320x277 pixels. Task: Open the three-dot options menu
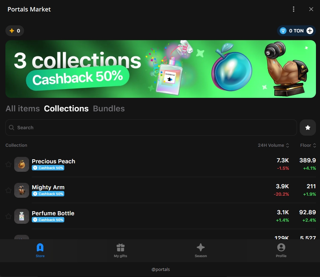pos(294,9)
